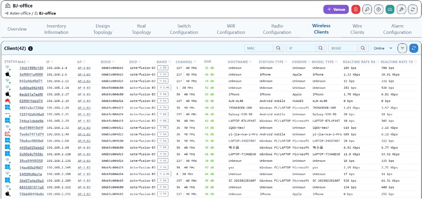
Task: Add a new venue with Venue button
Action: tap(336, 9)
